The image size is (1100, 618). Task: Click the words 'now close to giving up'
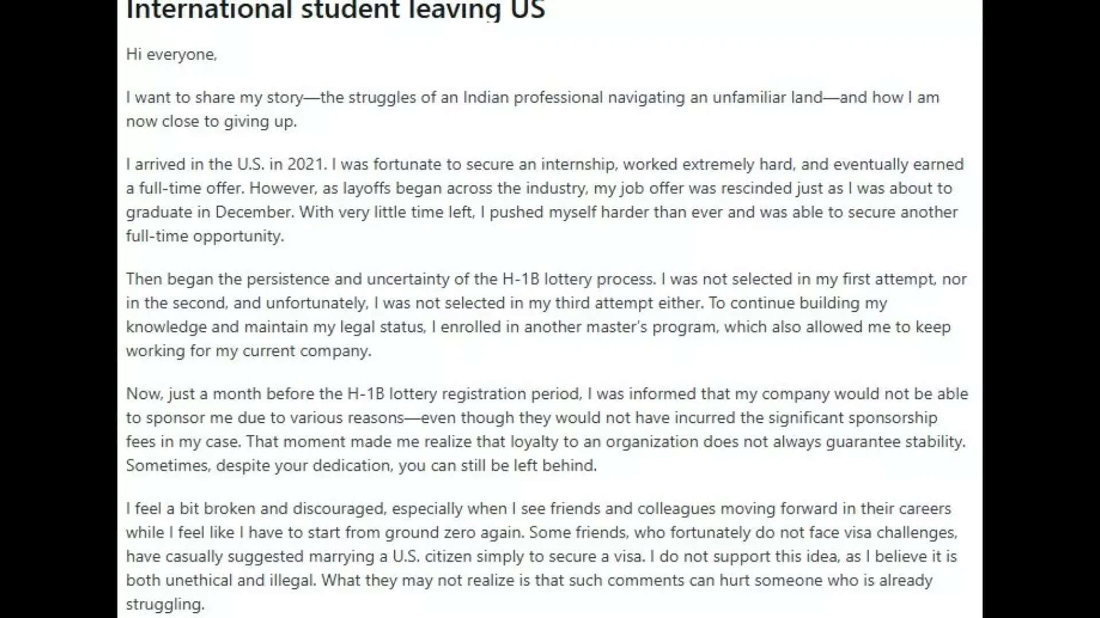(x=210, y=121)
